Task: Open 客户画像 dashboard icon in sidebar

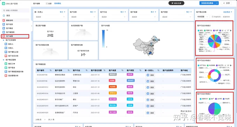Action: click(x=4, y=36)
